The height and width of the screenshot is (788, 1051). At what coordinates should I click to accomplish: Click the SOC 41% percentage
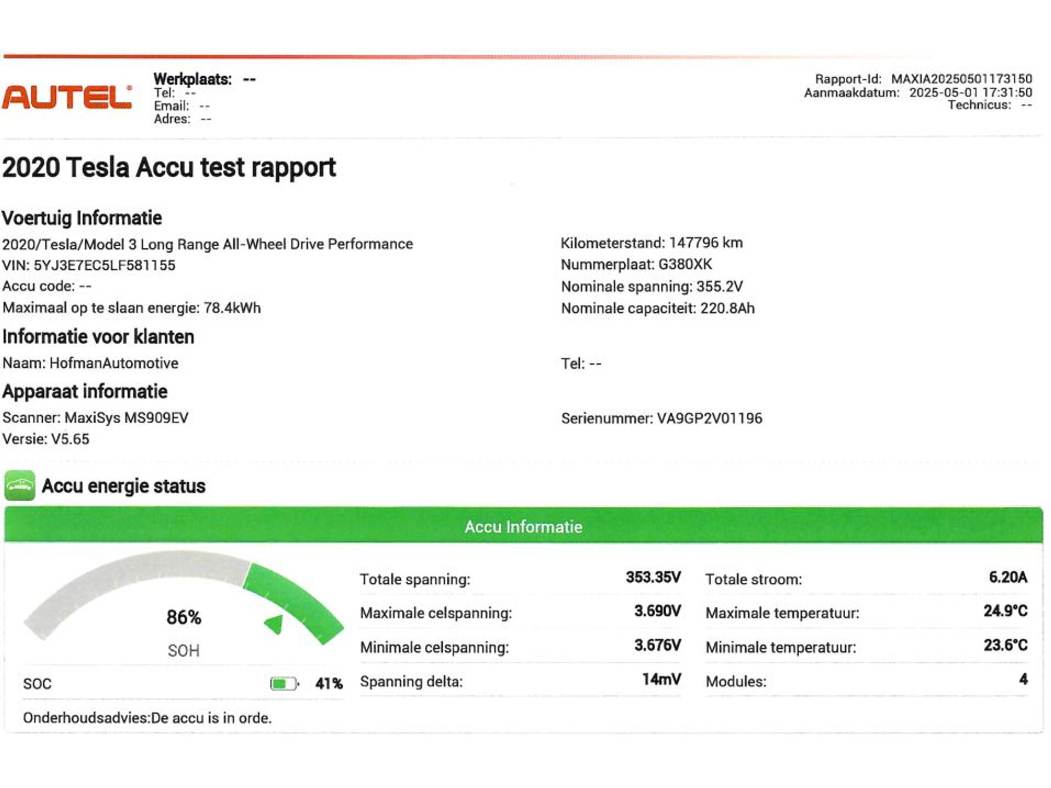coord(328,683)
